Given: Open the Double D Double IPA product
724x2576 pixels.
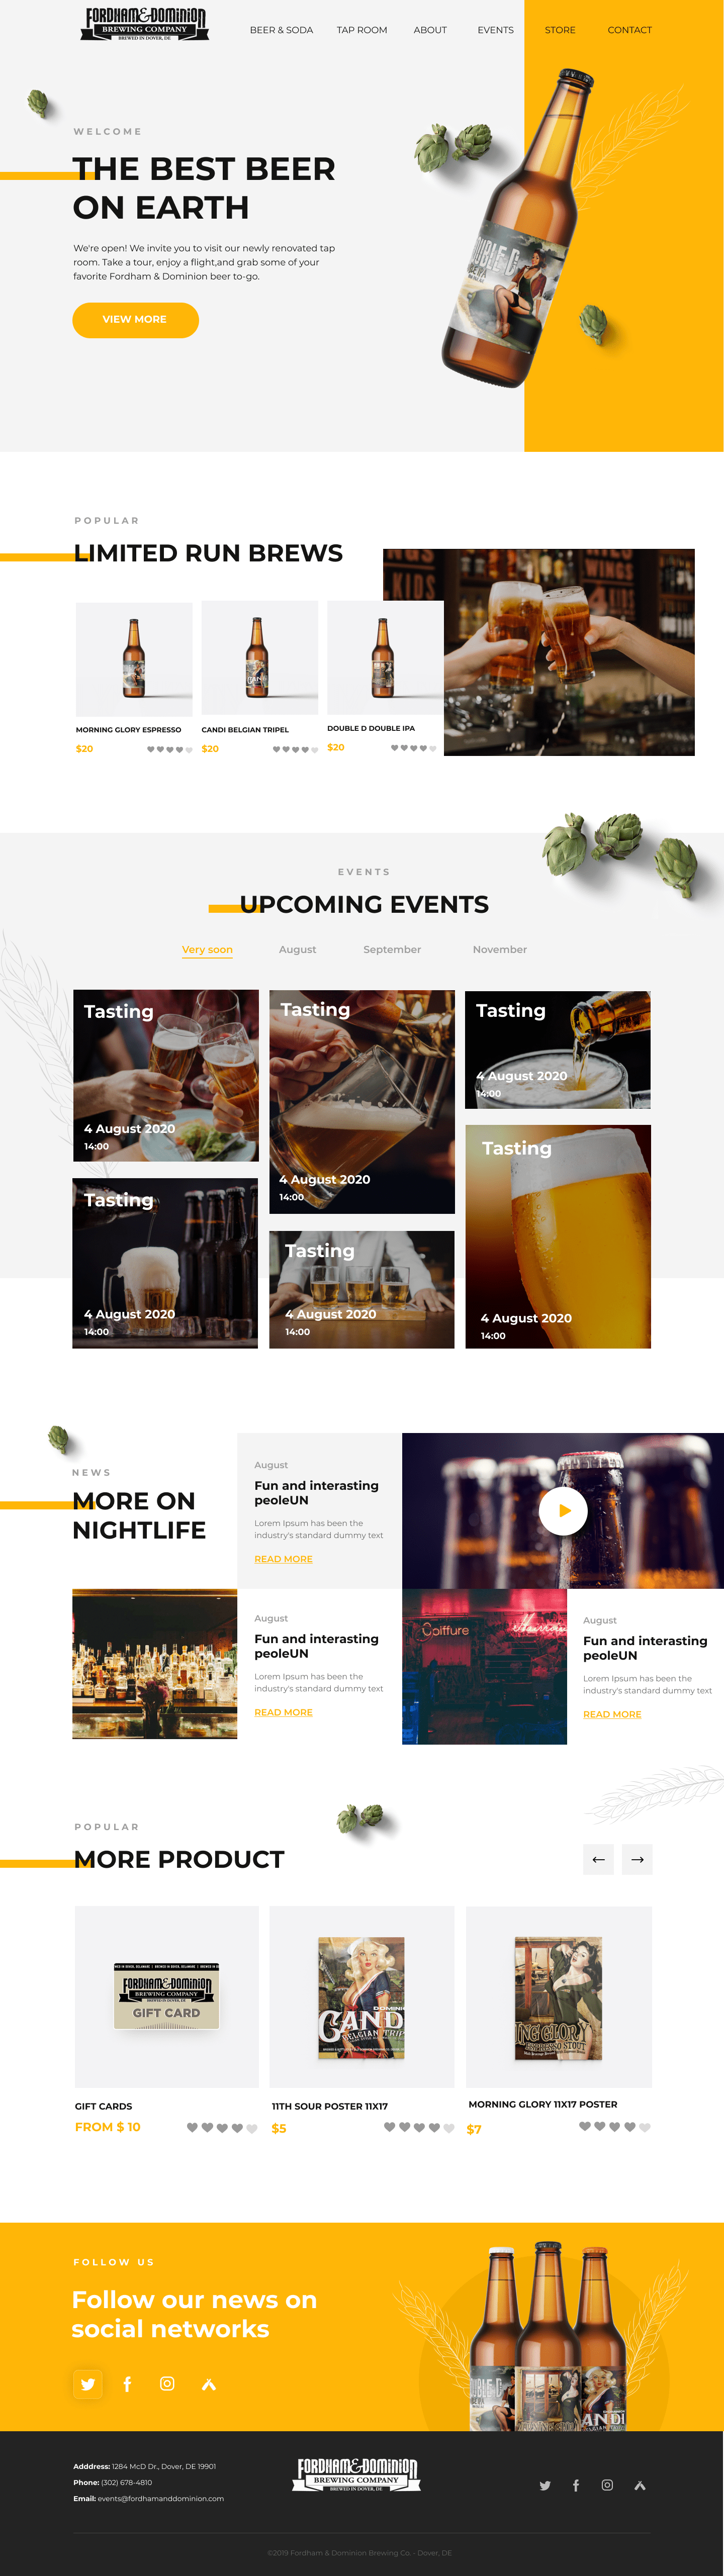Looking at the screenshot, I should [385, 657].
